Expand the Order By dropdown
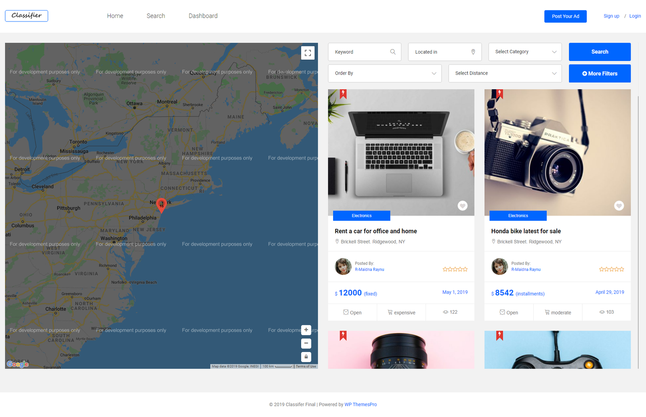This screenshot has height=417, width=646. (x=385, y=73)
